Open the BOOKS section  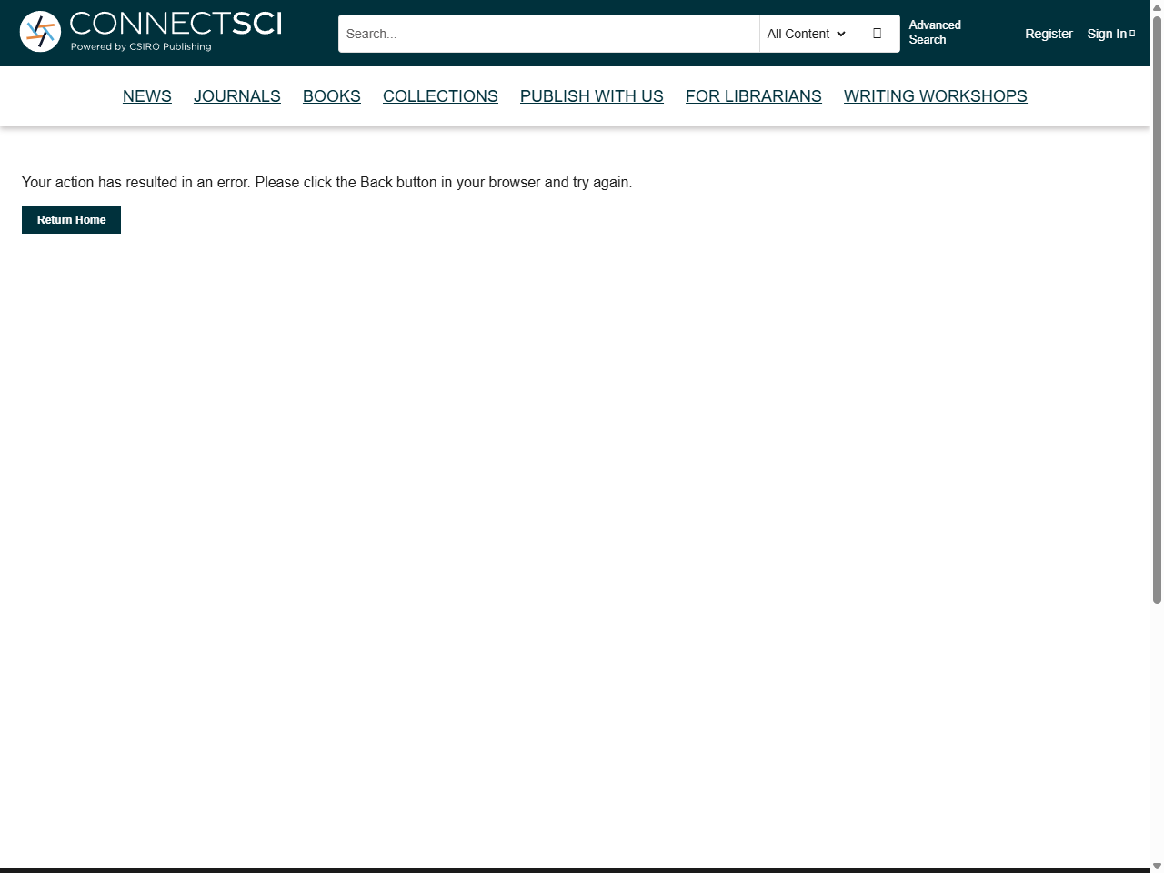[x=332, y=96]
